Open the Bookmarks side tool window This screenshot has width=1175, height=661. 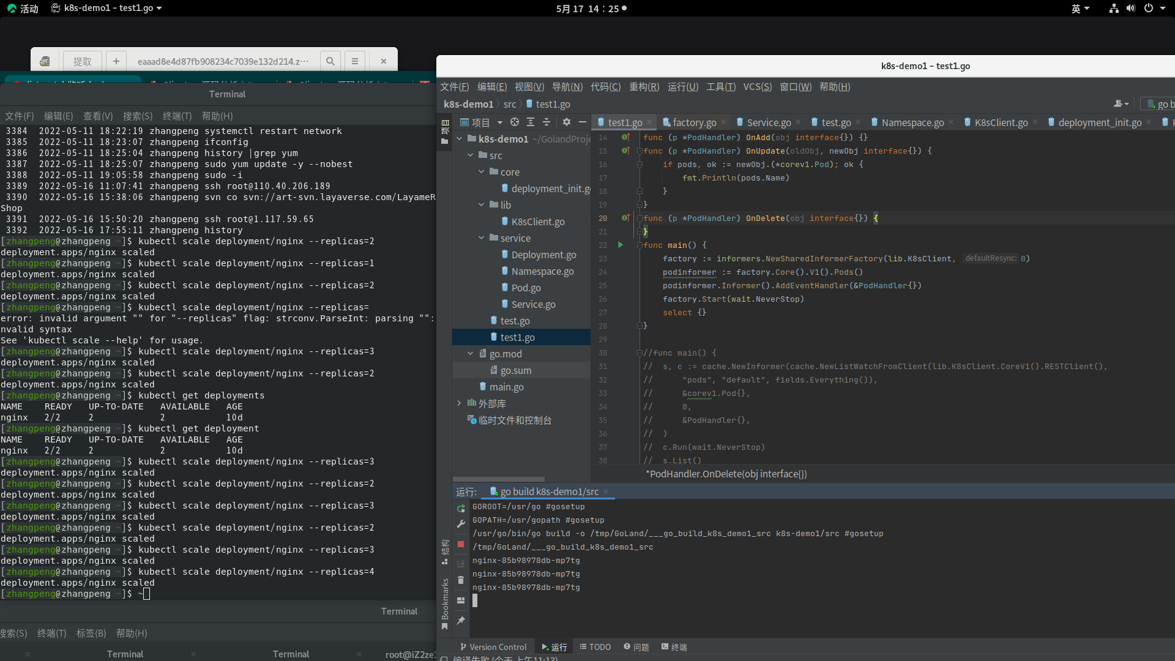445,603
